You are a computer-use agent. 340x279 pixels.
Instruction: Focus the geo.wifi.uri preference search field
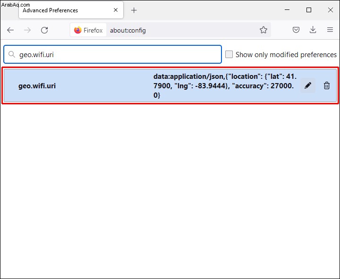(112, 54)
